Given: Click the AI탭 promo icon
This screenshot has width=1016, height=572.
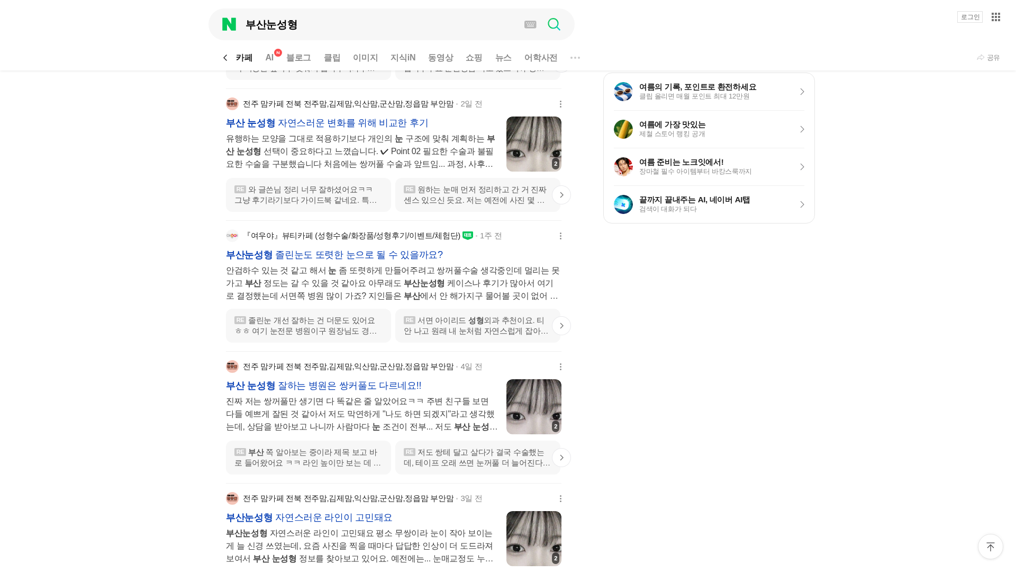Looking at the screenshot, I should click(x=623, y=204).
